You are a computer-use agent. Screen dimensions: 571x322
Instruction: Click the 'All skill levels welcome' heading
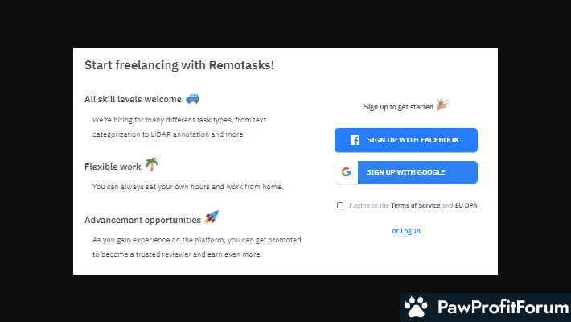(133, 99)
